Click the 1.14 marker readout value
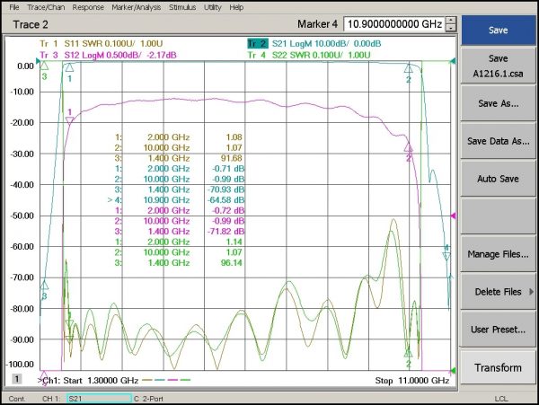The height and width of the screenshot is (405, 539). tap(234, 242)
